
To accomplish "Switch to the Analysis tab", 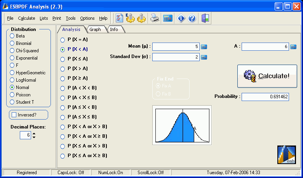I will (71, 29).
